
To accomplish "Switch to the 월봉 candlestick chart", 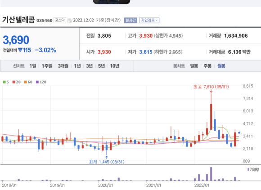I will point(221,66).
